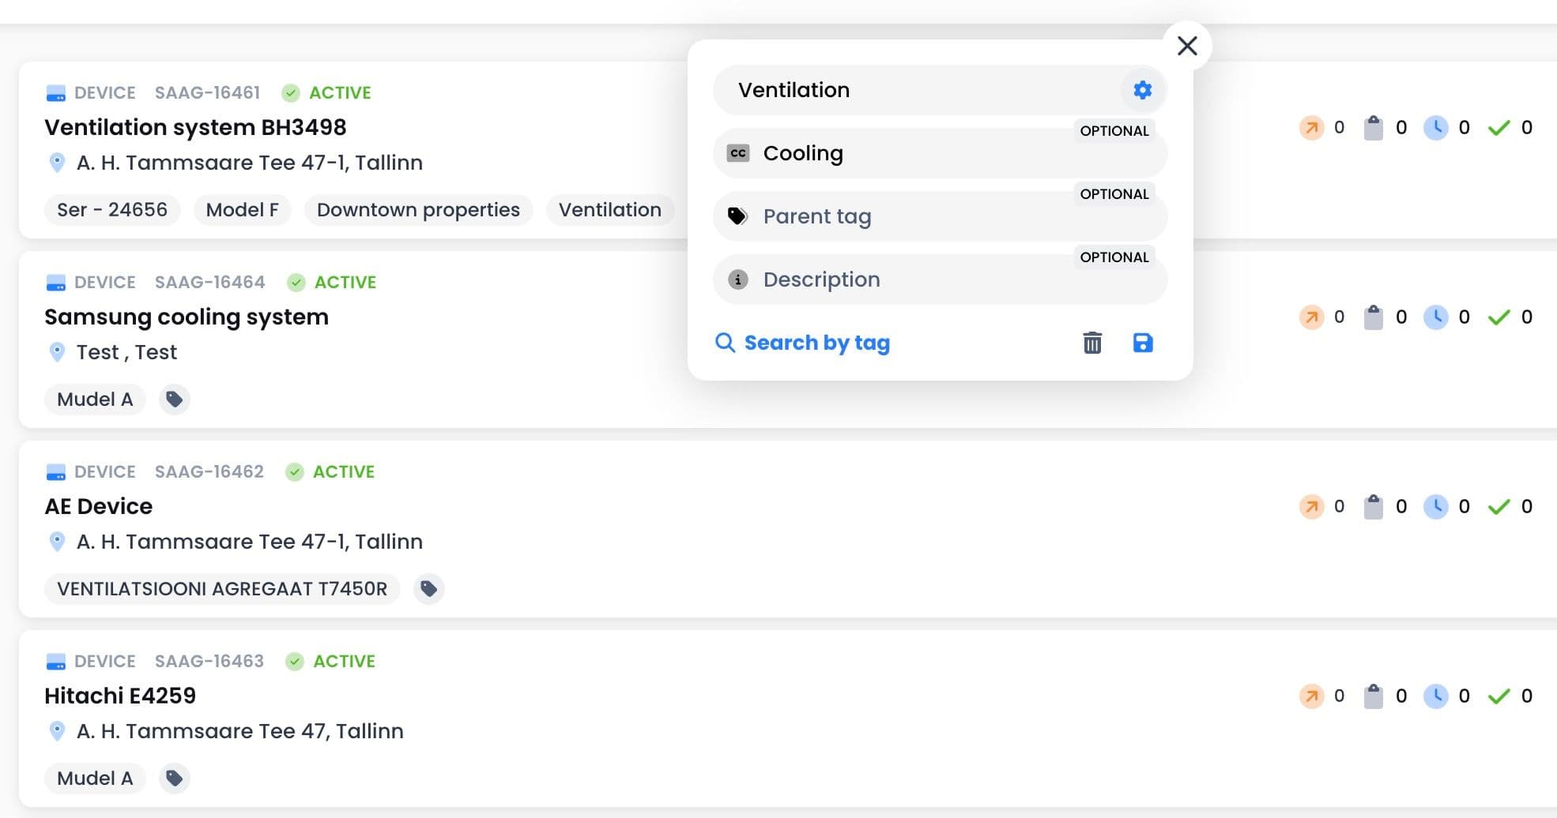Click the add tag icon on AE Device
The width and height of the screenshot is (1557, 818).
(429, 589)
